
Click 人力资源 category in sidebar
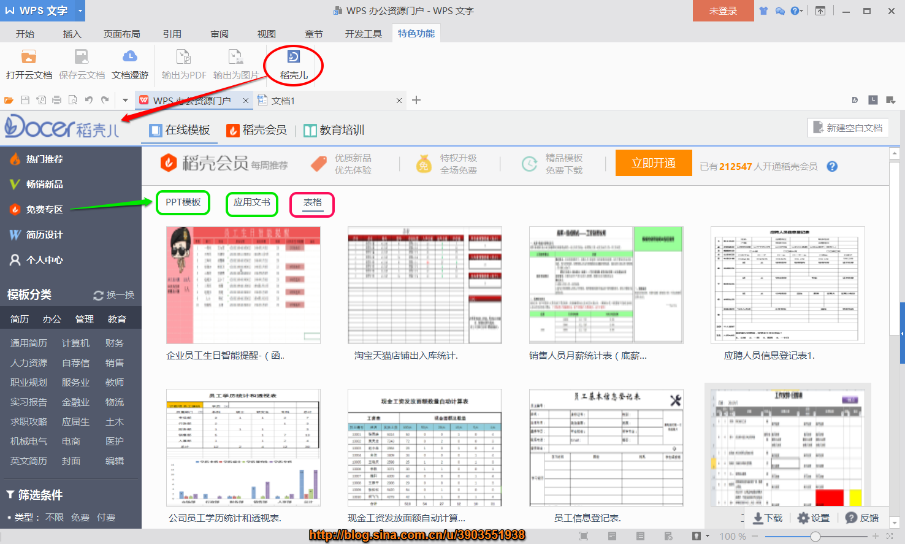29,362
